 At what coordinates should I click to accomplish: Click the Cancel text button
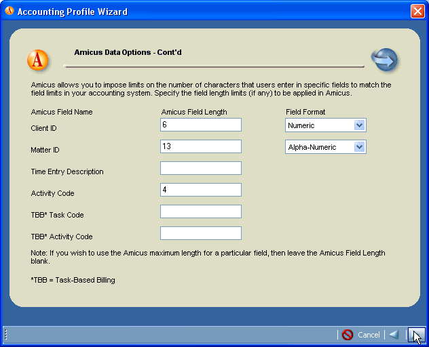(x=369, y=335)
